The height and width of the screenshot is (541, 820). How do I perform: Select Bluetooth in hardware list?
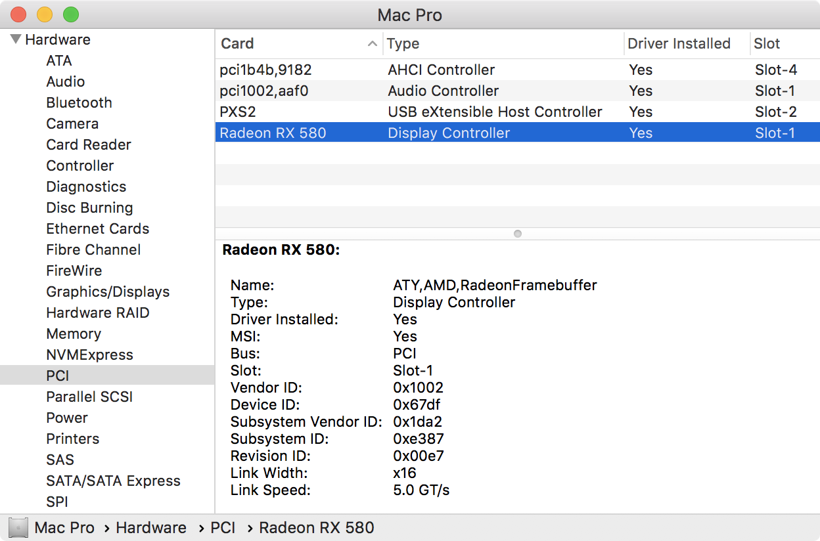[79, 102]
